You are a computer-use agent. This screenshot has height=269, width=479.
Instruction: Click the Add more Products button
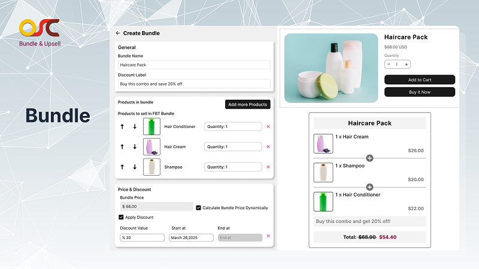coord(248,104)
